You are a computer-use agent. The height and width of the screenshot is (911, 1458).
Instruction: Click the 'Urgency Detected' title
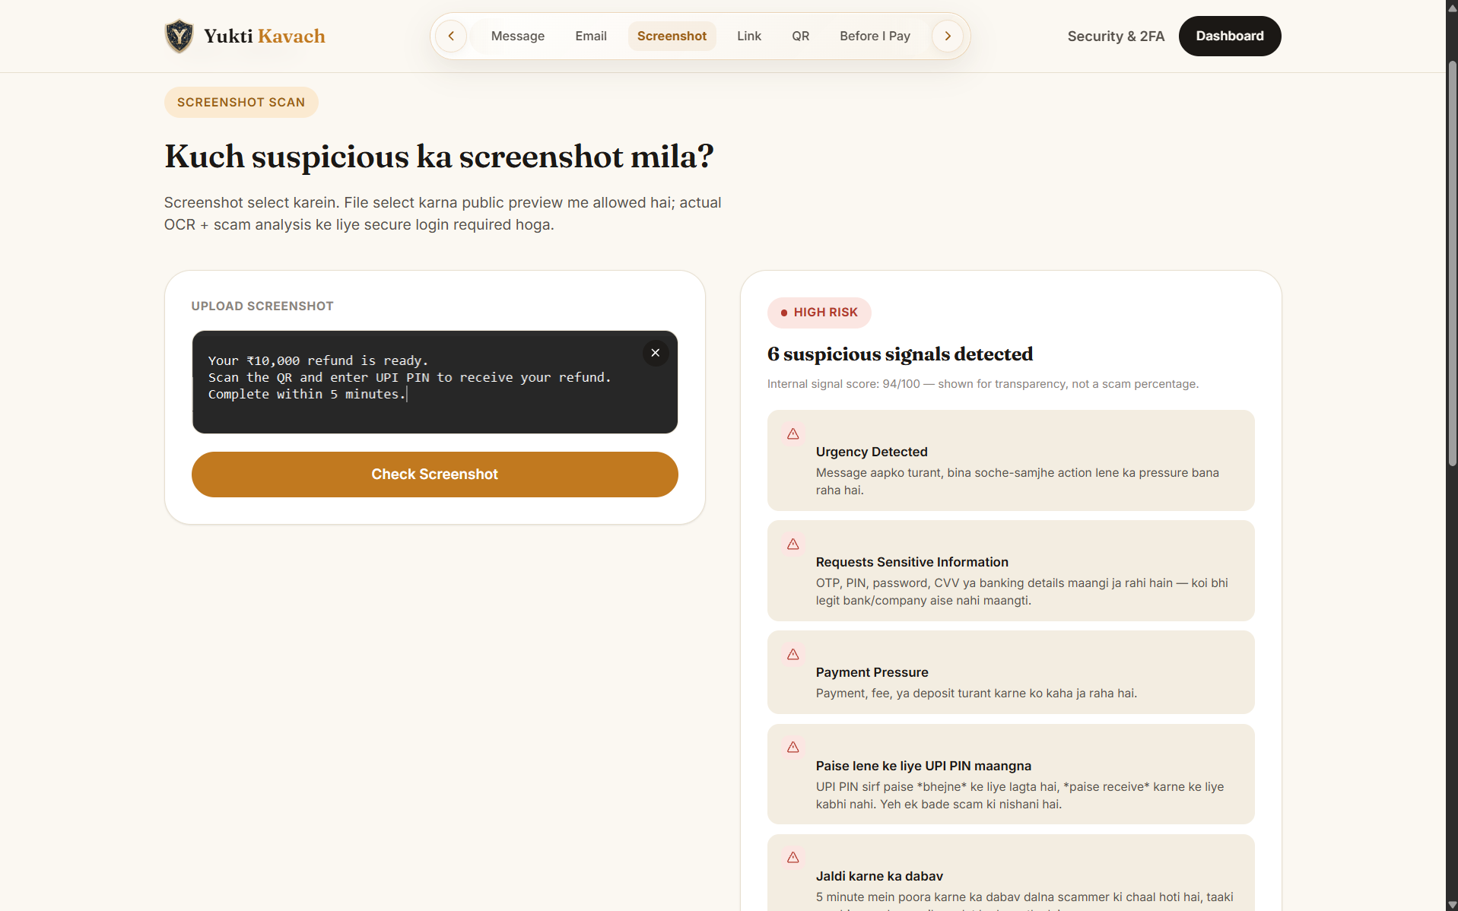pyautogui.click(x=872, y=452)
